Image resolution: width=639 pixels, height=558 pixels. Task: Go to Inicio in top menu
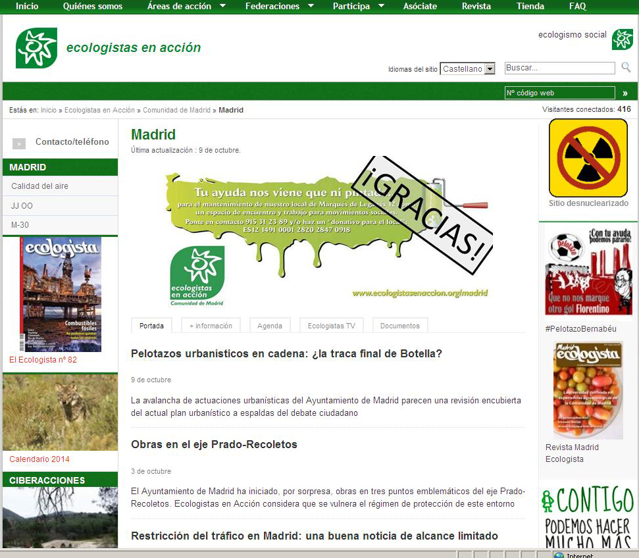(27, 6)
